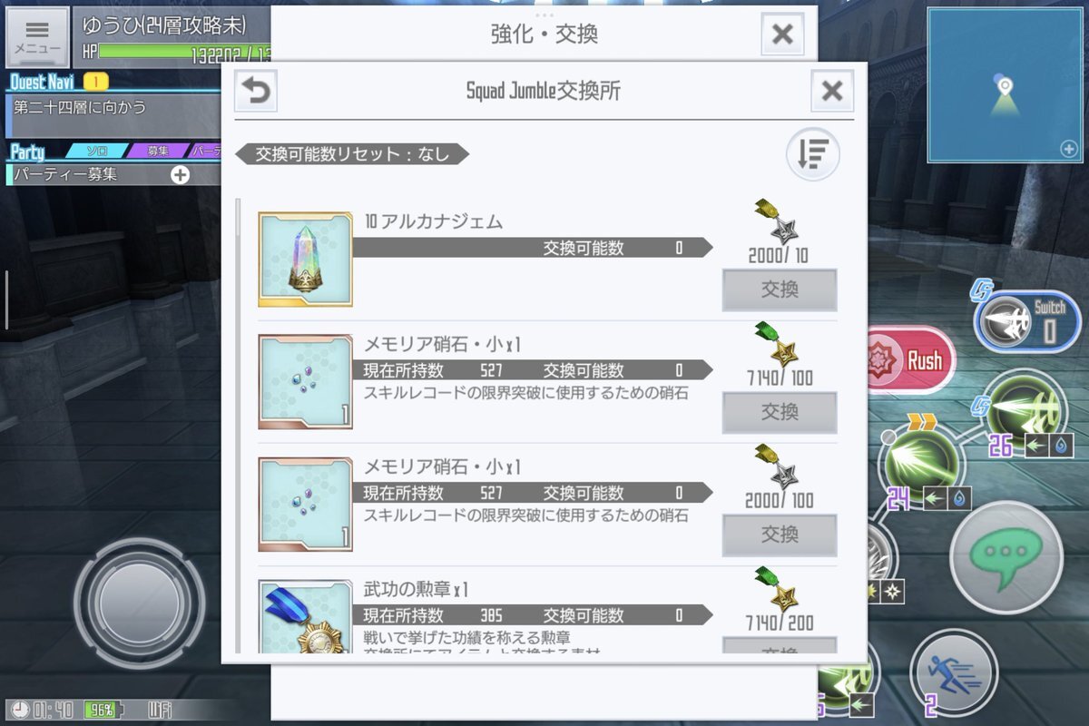Screen dimensions: 1089x726
Task: Expand the minimap with plus icon
Action: [x=1068, y=150]
